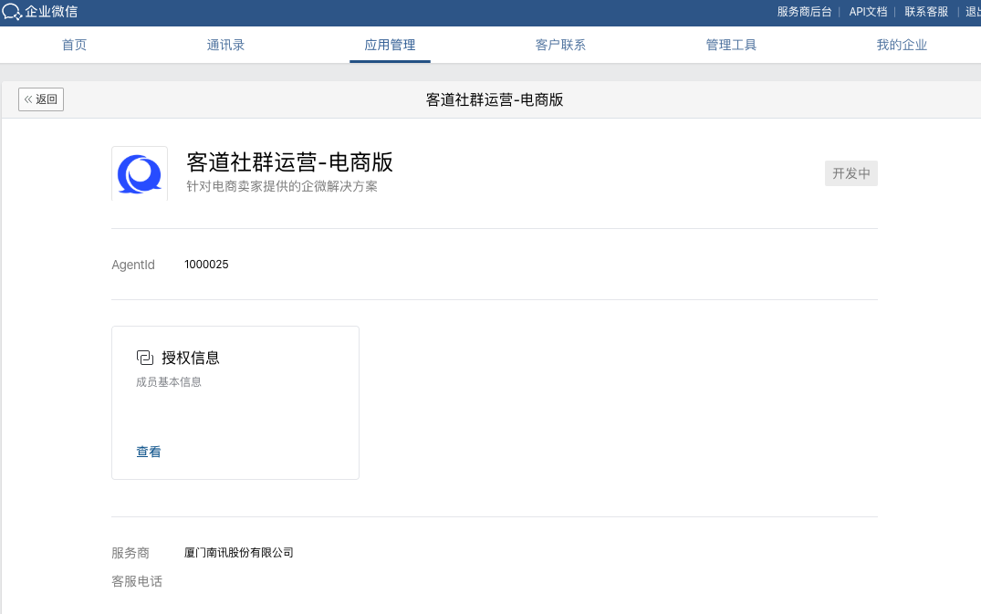Click the 服务商 label
Image resolution: width=981 pixels, height=614 pixels.
click(x=130, y=553)
